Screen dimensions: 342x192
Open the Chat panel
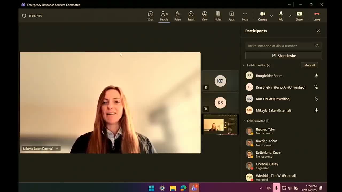coord(150,16)
